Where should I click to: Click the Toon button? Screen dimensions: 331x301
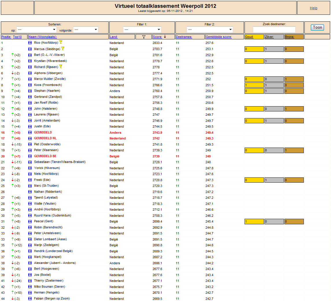coord(317,27)
